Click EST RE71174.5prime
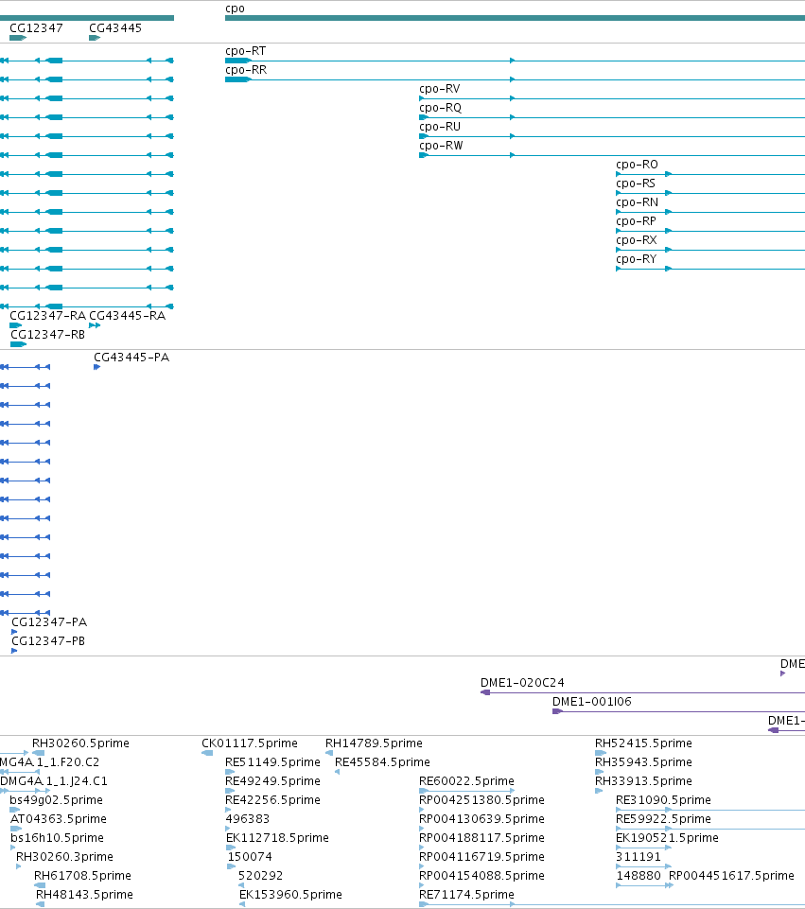This screenshot has width=805, height=909. pyautogui.click(x=466, y=895)
